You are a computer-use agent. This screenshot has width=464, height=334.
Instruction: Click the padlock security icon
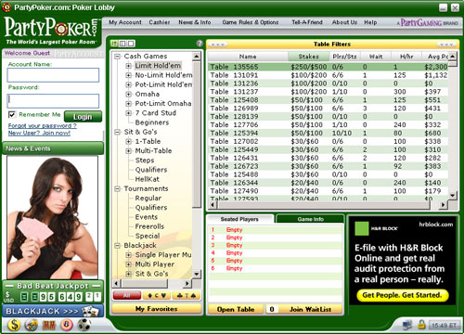point(421,325)
